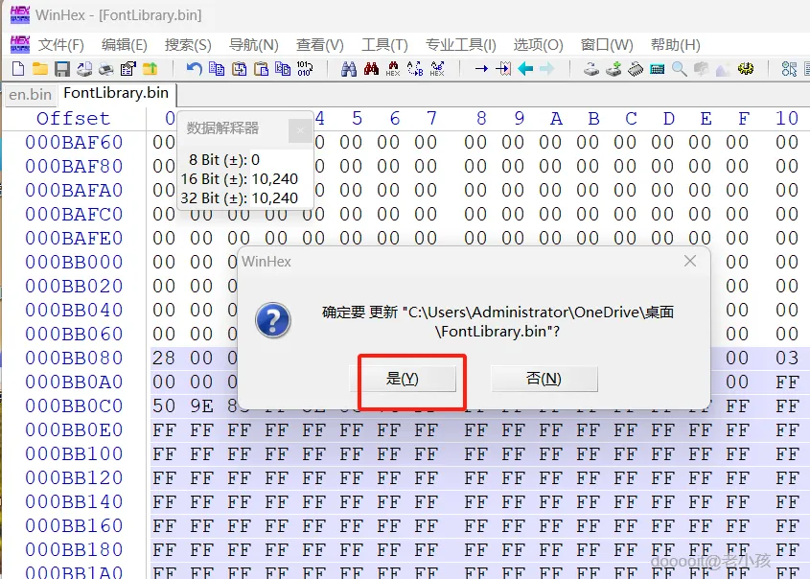Click the small HEX binoculars search icon

393,68
